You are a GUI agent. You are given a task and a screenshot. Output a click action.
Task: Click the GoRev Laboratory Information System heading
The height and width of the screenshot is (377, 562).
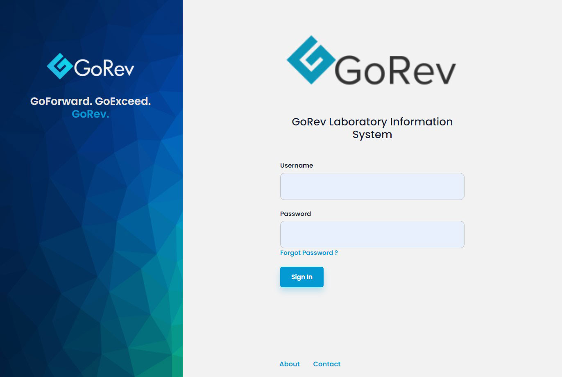372,122
